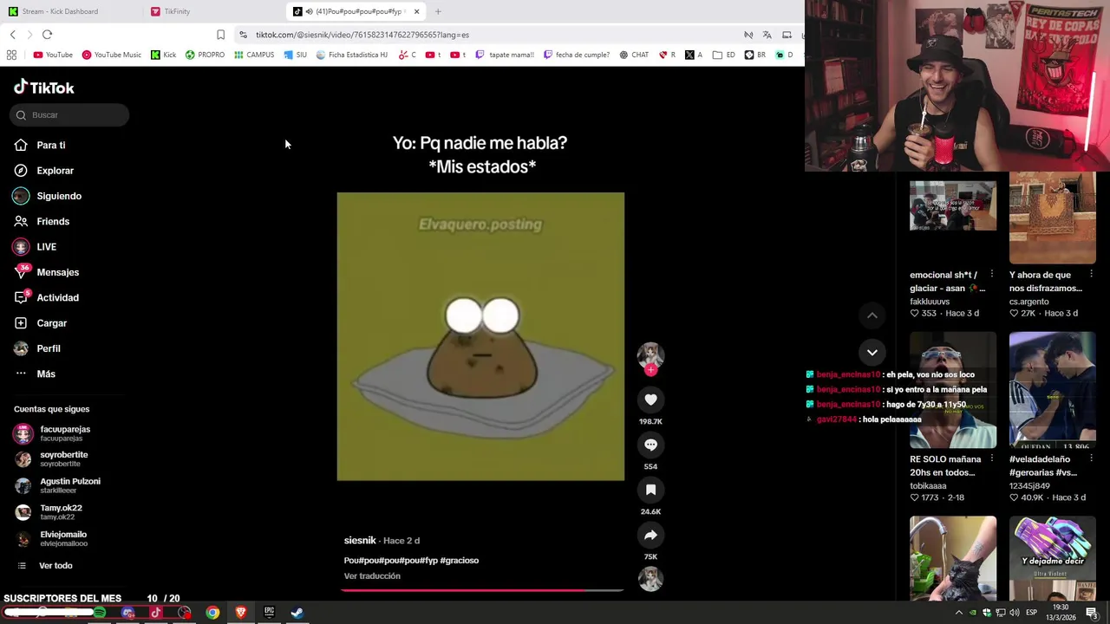This screenshot has width=1110, height=624.
Task: Click the Cargar upload icon
Action: [x=21, y=323]
